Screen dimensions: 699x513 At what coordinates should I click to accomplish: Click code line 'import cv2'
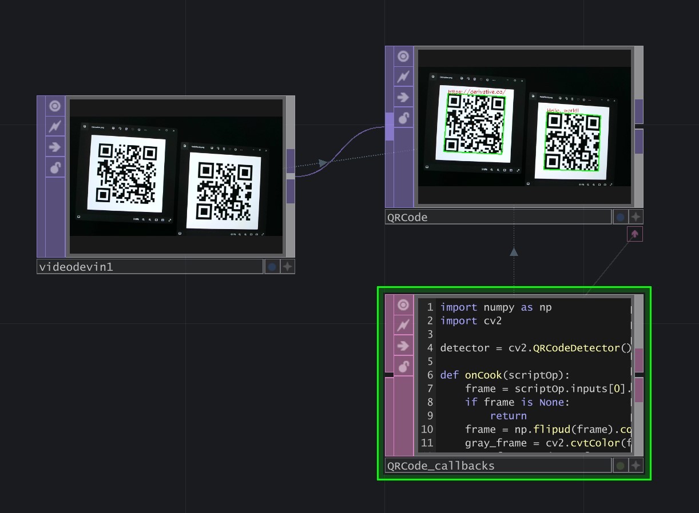pos(471,321)
